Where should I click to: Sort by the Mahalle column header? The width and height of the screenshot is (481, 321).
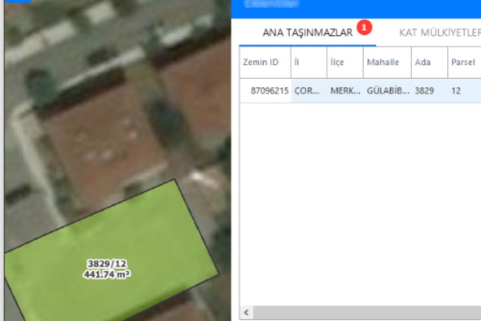click(387, 63)
